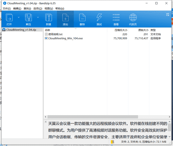The image size is (173, 146).
Task: Maximize the Bandizip window
Action: (x=156, y=3)
